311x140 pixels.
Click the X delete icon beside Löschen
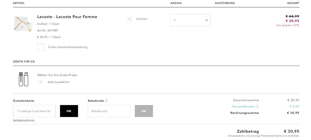129,19
